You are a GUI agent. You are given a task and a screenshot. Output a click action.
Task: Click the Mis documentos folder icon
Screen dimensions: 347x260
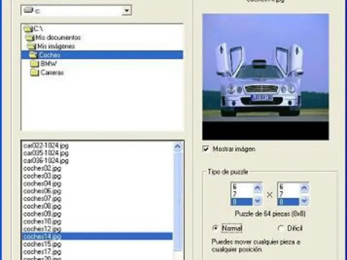(30, 37)
